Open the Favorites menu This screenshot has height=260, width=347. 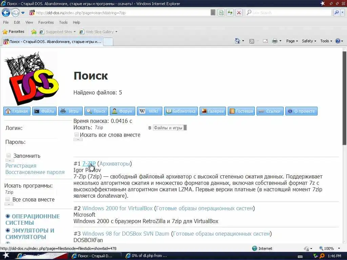click(x=46, y=22)
